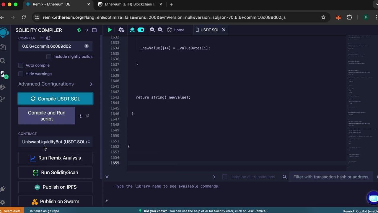Open the MetaMask fox extension icon

338,17
